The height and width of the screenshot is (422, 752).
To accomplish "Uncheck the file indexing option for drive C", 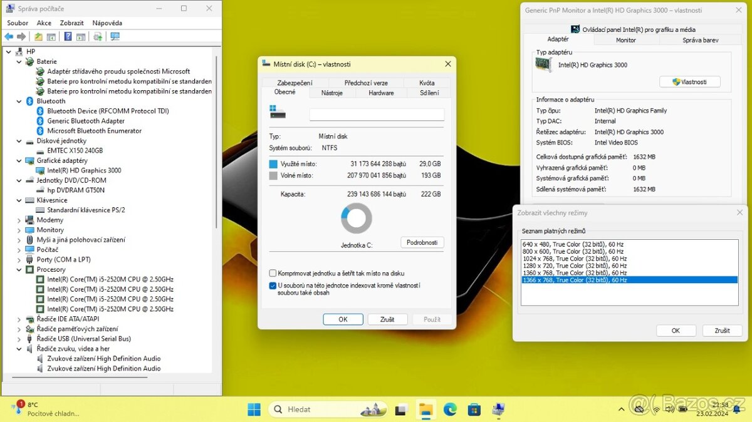I will click(273, 286).
